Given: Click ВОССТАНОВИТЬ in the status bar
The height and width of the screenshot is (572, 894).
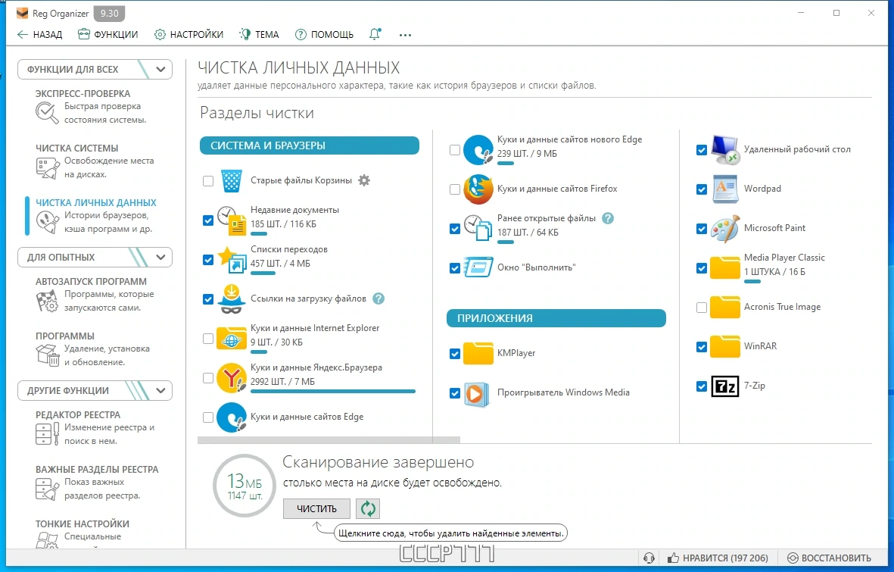Looking at the screenshot, I should [x=829, y=558].
